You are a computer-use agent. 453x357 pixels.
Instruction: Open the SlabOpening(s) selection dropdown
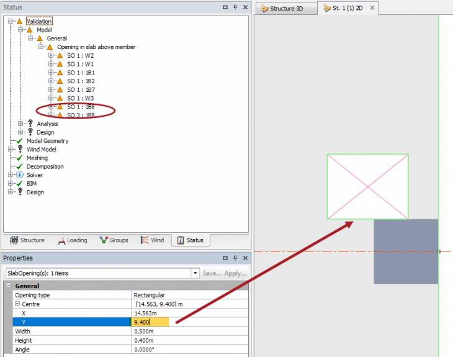195,273
